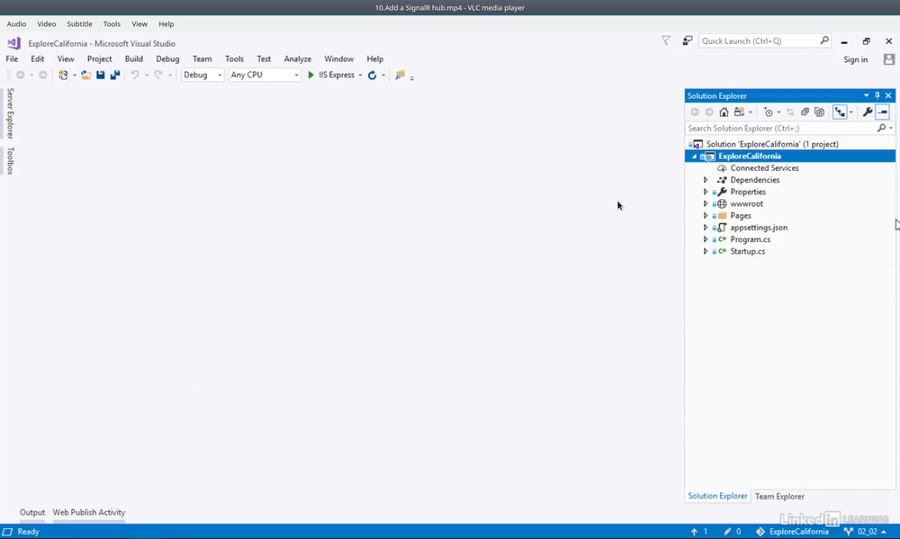Open Properties wrench icon in Solution Explorer
The image size is (900, 539).
pos(868,112)
